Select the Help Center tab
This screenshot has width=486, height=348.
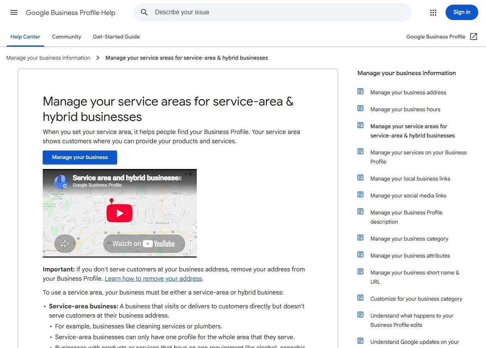tap(25, 37)
